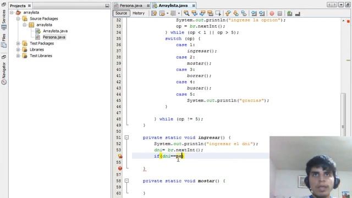Click 'private static void mostar()' line

(x=184, y=181)
